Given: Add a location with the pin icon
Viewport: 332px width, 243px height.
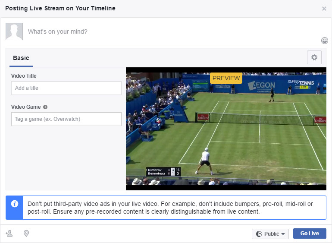Looking at the screenshot, I should click(26, 233).
